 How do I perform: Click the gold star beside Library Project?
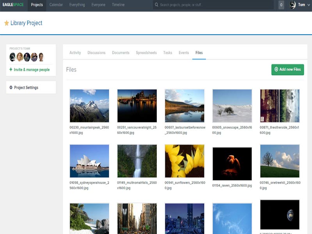pos(7,23)
